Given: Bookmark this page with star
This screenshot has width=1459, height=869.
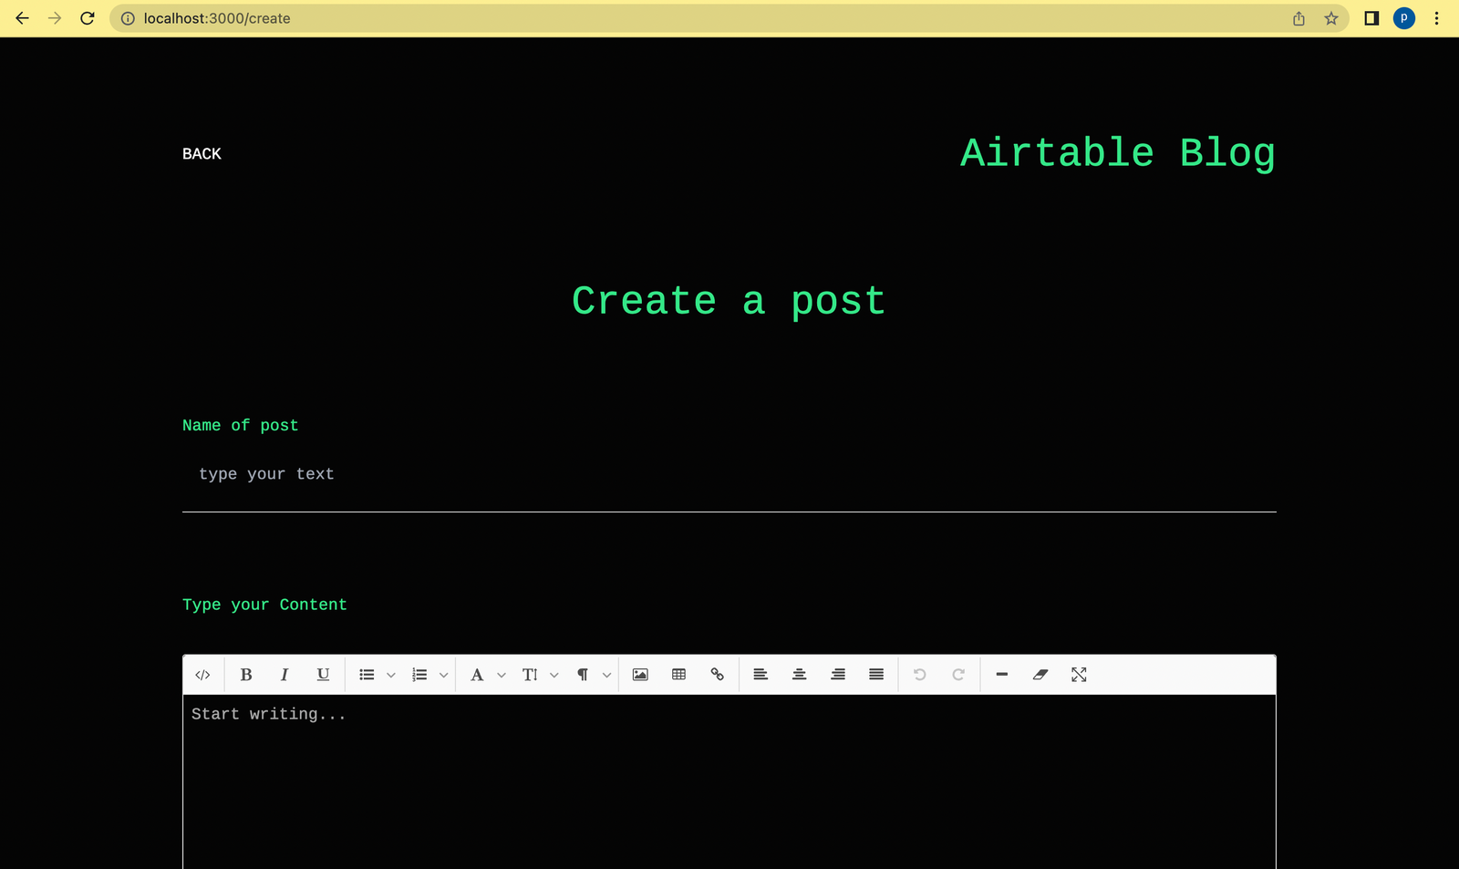Looking at the screenshot, I should click(x=1331, y=18).
